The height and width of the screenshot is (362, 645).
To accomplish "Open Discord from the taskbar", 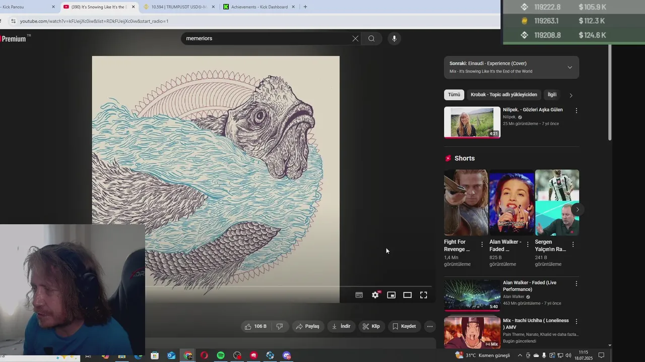I will 287,355.
